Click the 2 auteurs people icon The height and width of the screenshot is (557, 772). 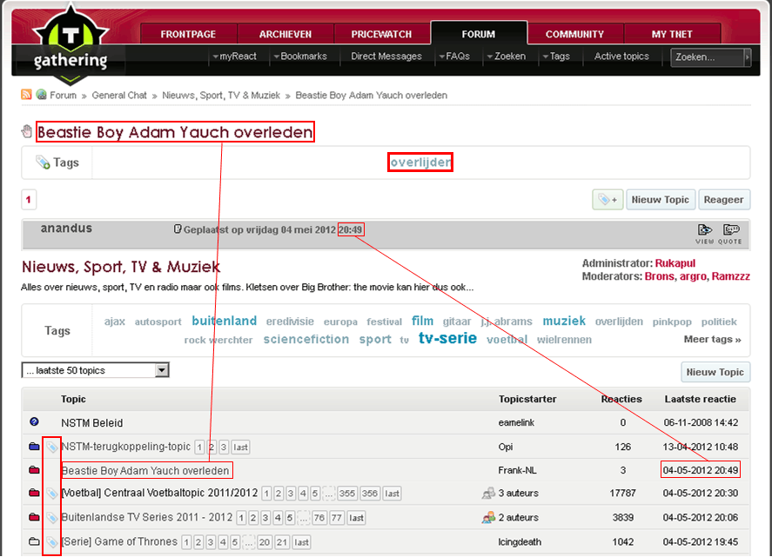488,517
